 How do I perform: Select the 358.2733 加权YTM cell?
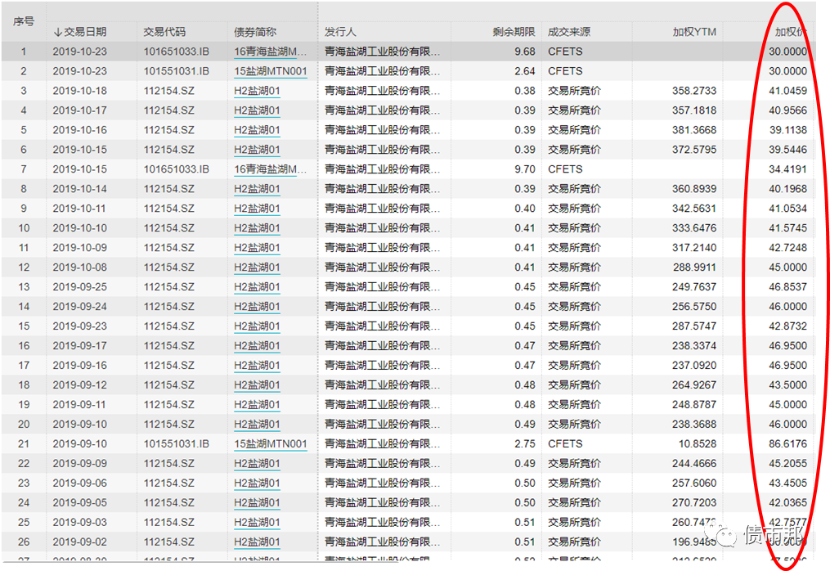[693, 91]
